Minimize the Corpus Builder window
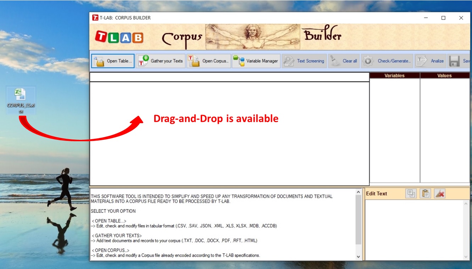 [426, 18]
